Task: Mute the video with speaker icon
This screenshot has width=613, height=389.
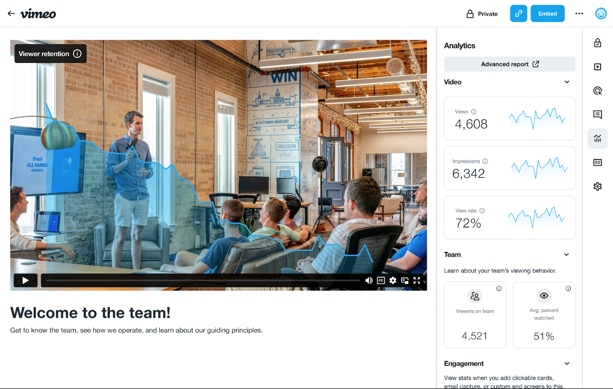Action: pyautogui.click(x=369, y=280)
